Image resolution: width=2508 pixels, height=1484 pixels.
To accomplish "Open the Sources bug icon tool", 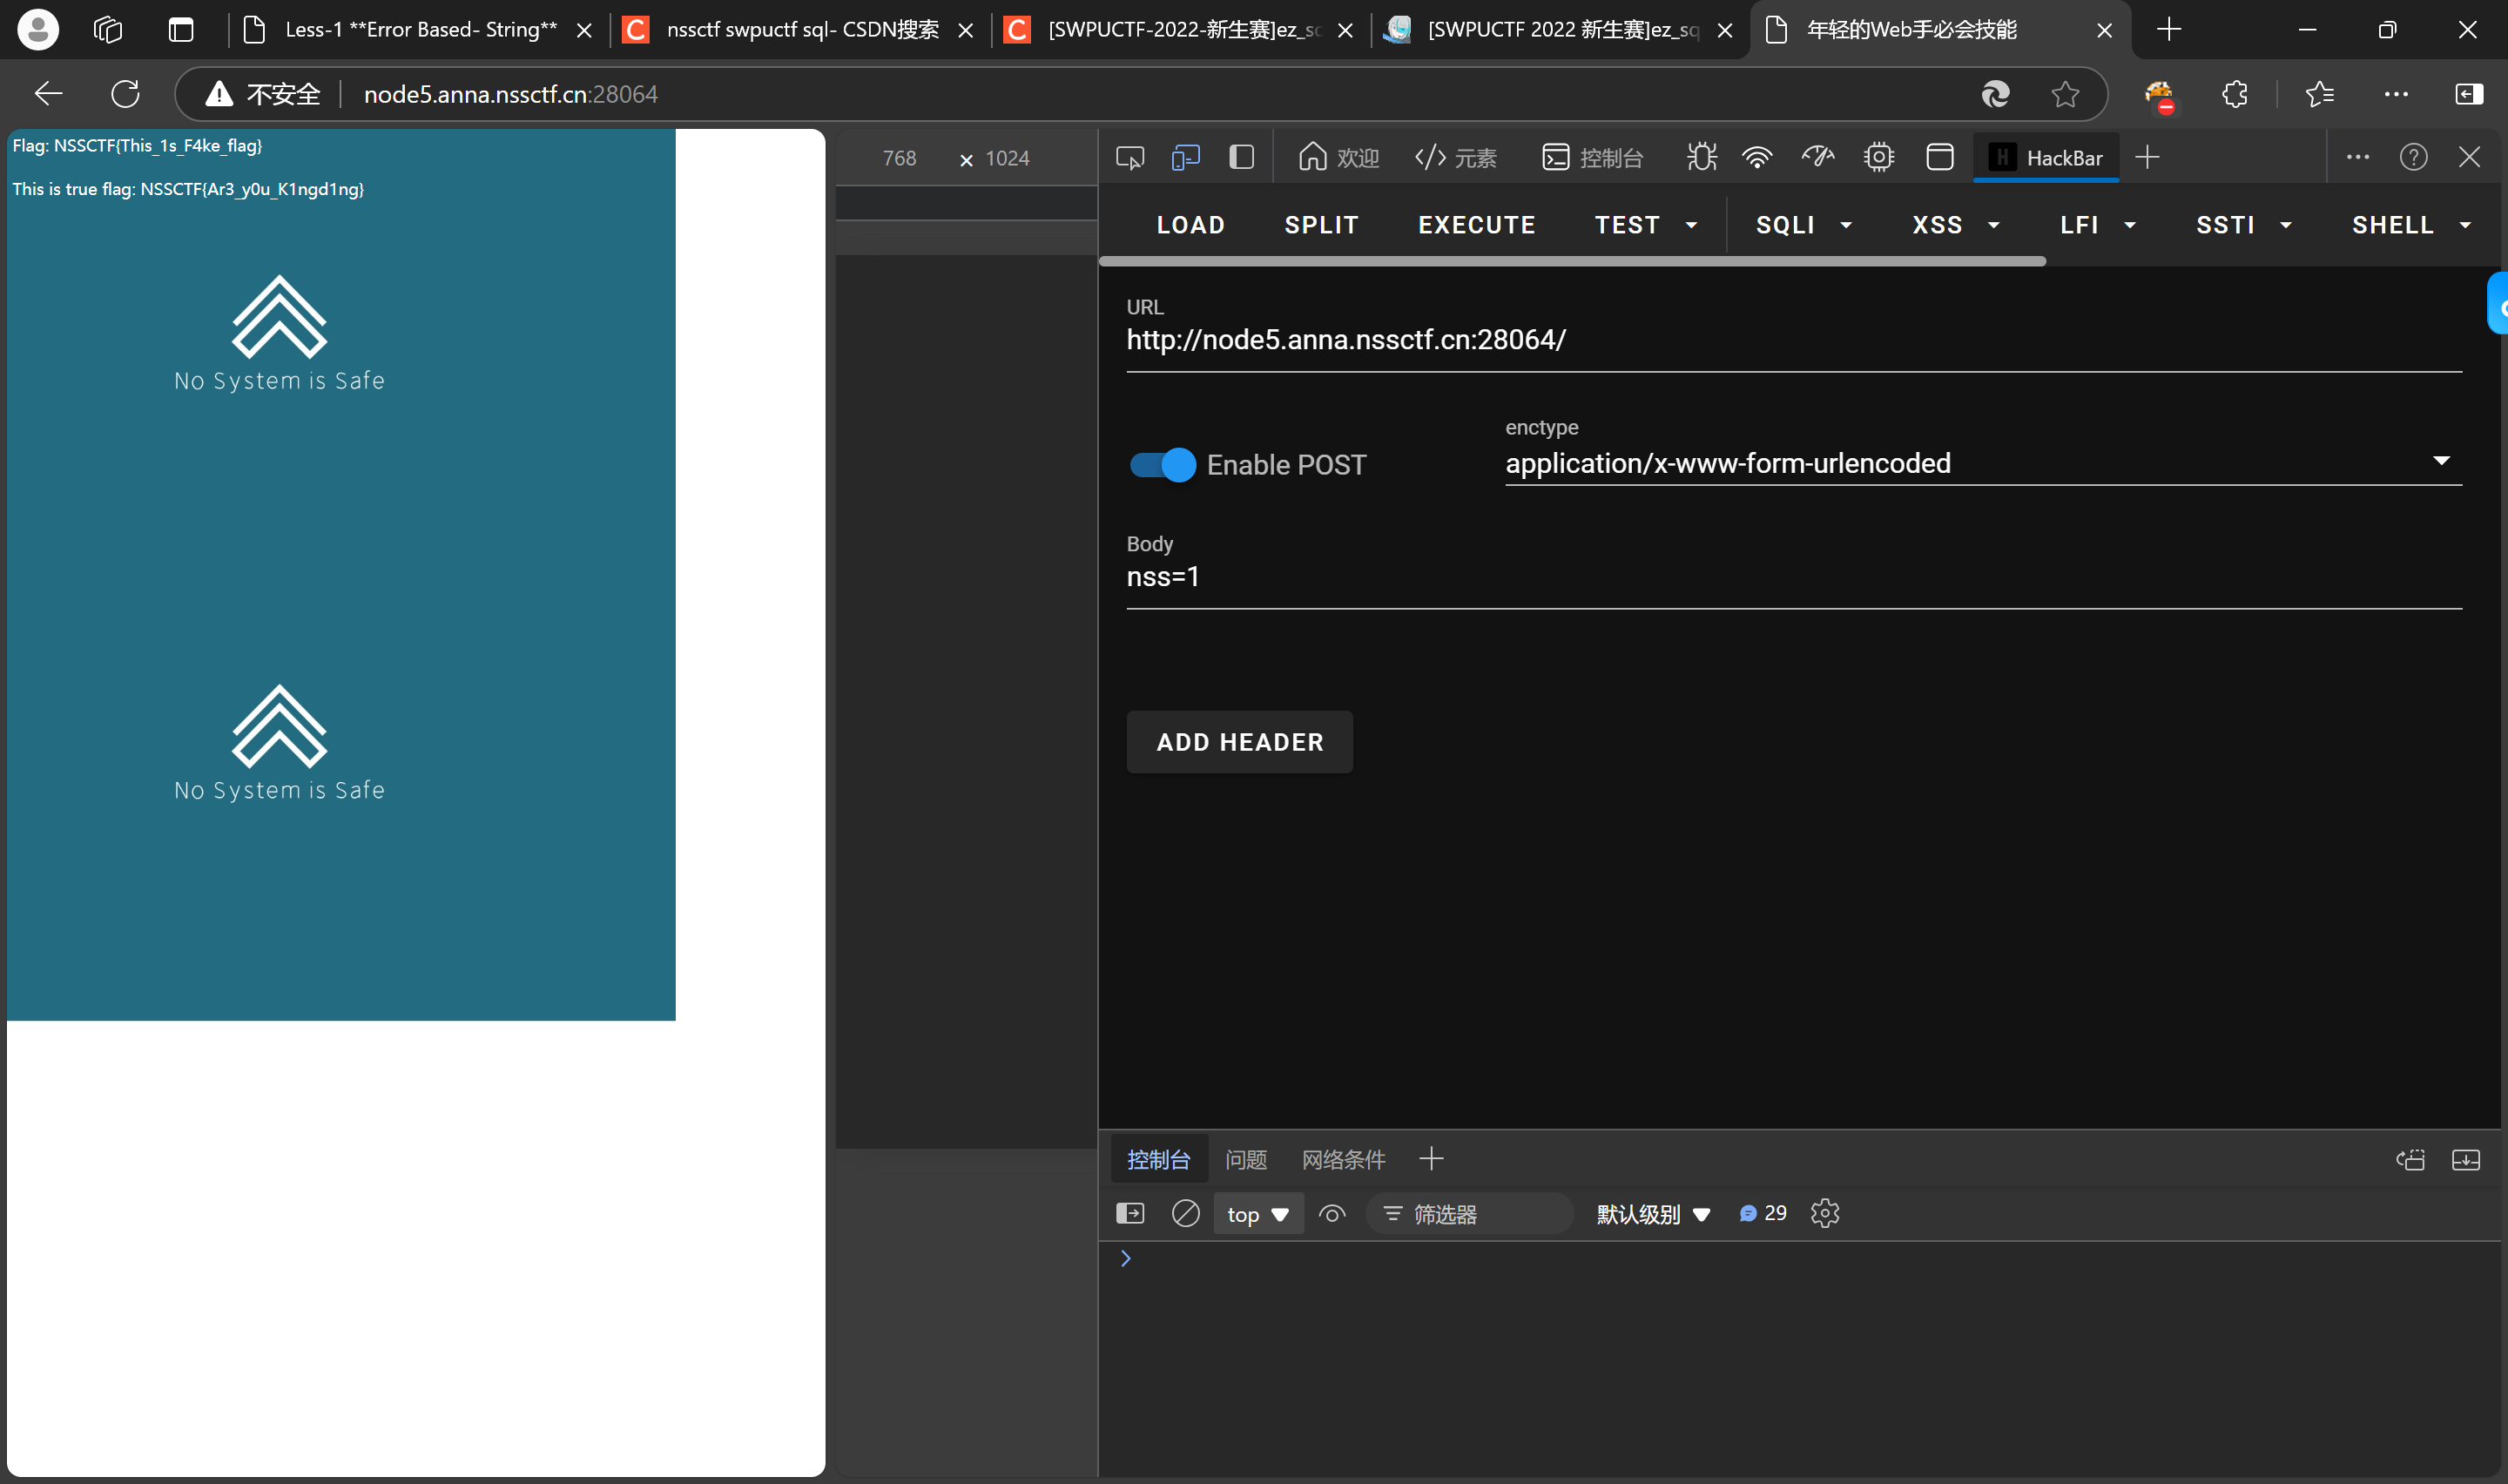I will [x=1702, y=157].
